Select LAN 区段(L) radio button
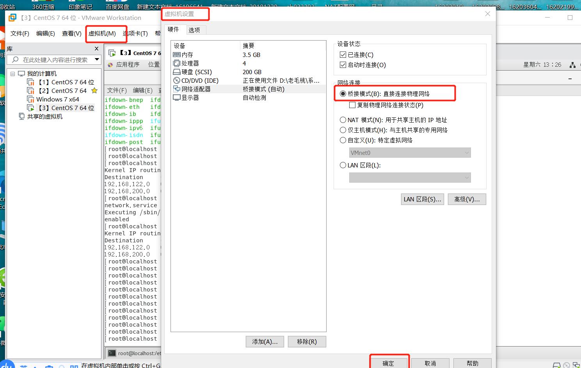This screenshot has height=368, width=581. click(343, 165)
